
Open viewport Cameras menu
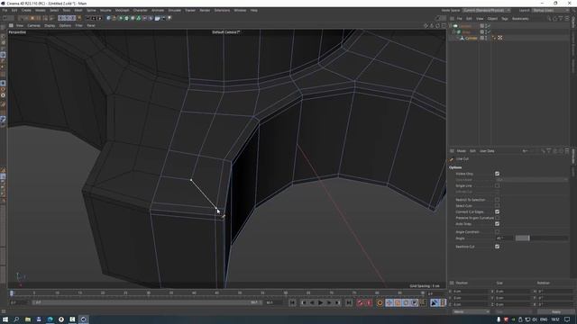pyautogui.click(x=34, y=26)
